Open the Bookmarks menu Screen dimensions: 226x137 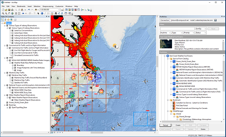[x=21, y=6]
